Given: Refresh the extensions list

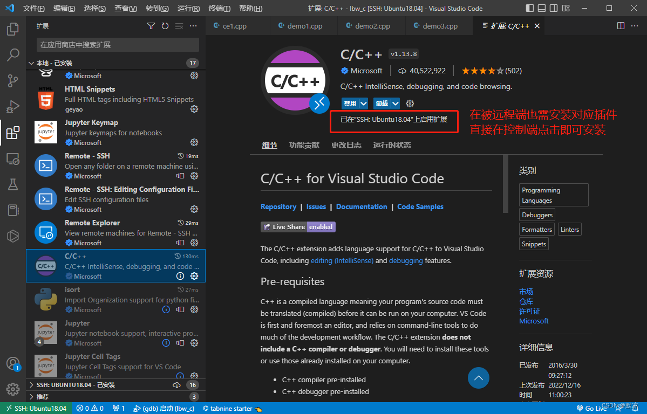Looking at the screenshot, I should pos(165,25).
